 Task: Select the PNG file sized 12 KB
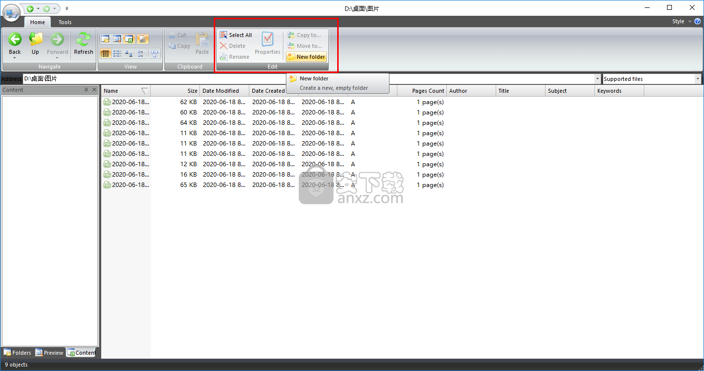pos(126,164)
